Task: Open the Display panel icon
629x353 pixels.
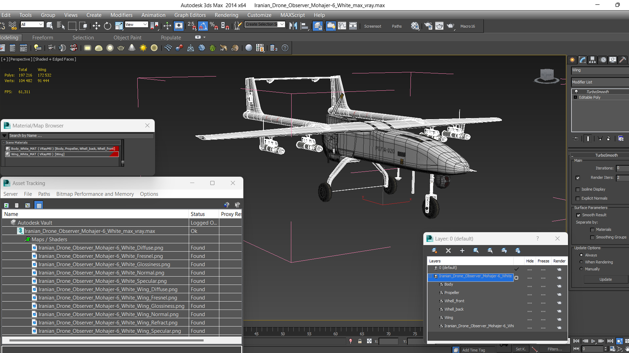Action: click(613, 60)
